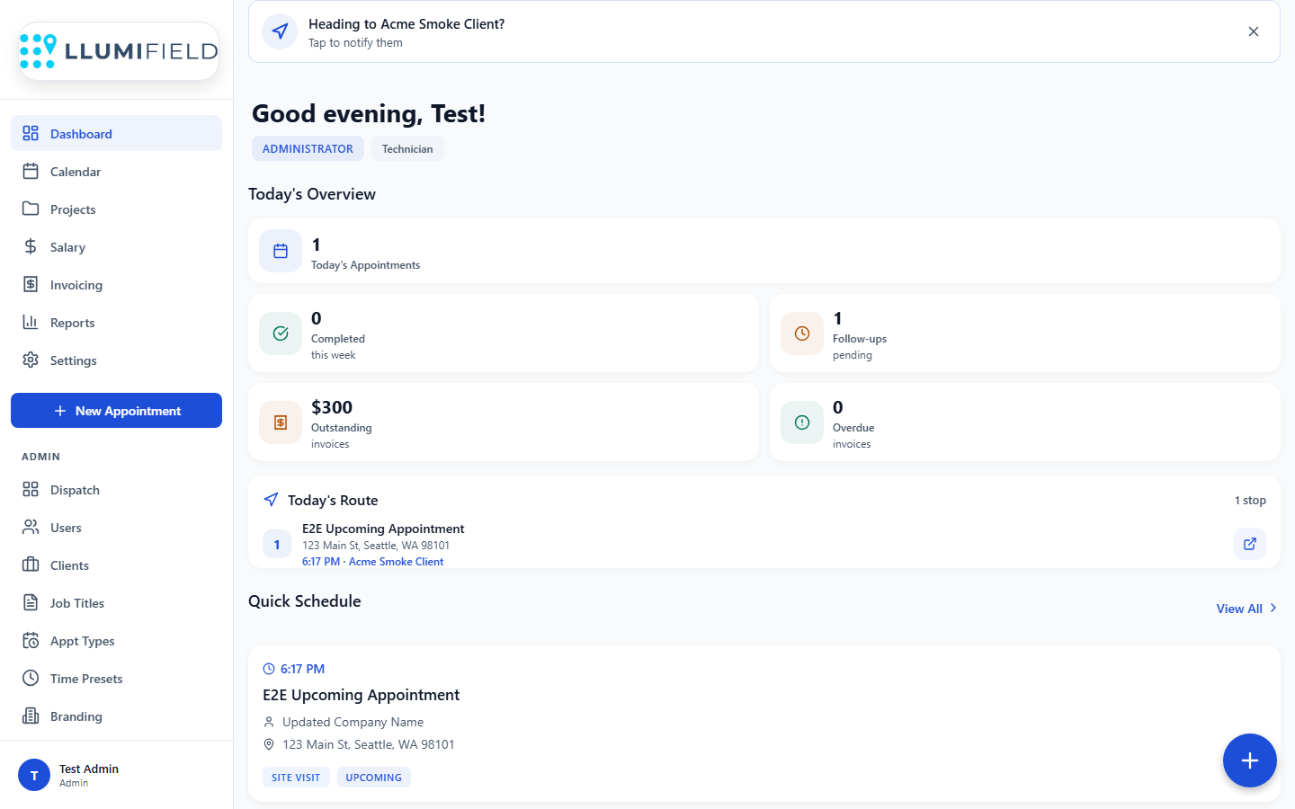Click 123 Main St address in schedule card

click(369, 744)
